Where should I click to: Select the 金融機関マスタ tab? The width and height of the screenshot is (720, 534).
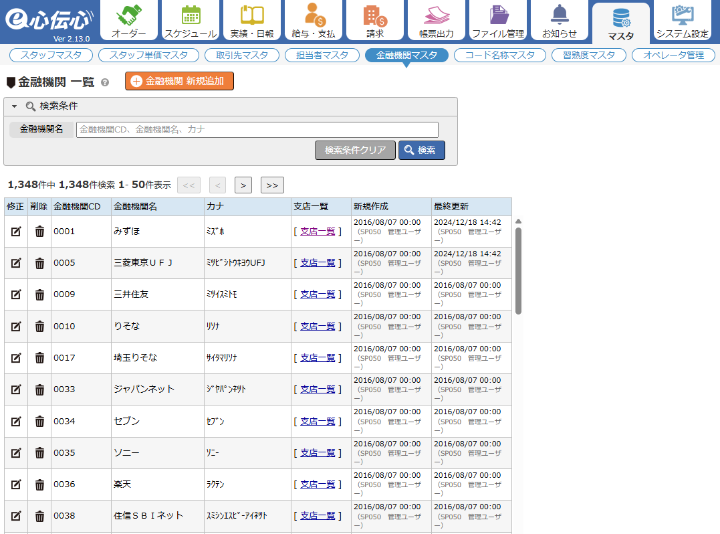point(406,55)
